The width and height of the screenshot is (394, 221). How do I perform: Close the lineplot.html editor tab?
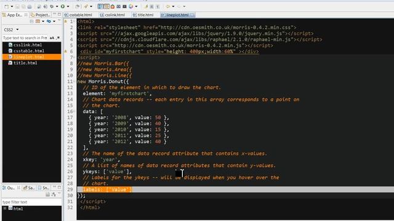point(192,15)
